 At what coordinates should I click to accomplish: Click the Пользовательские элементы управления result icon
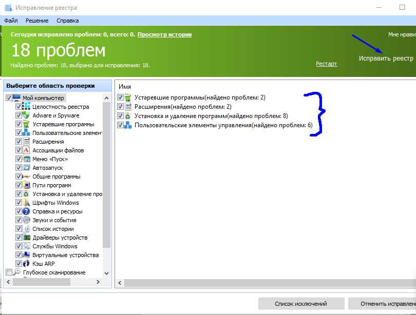point(128,125)
